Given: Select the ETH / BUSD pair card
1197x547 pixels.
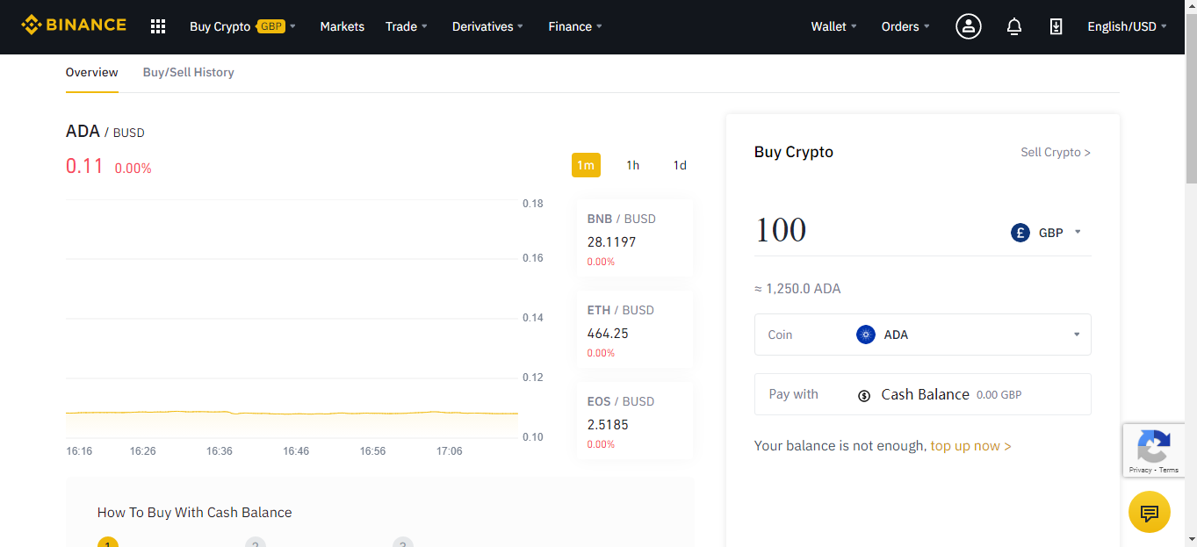Looking at the screenshot, I should click(x=635, y=330).
